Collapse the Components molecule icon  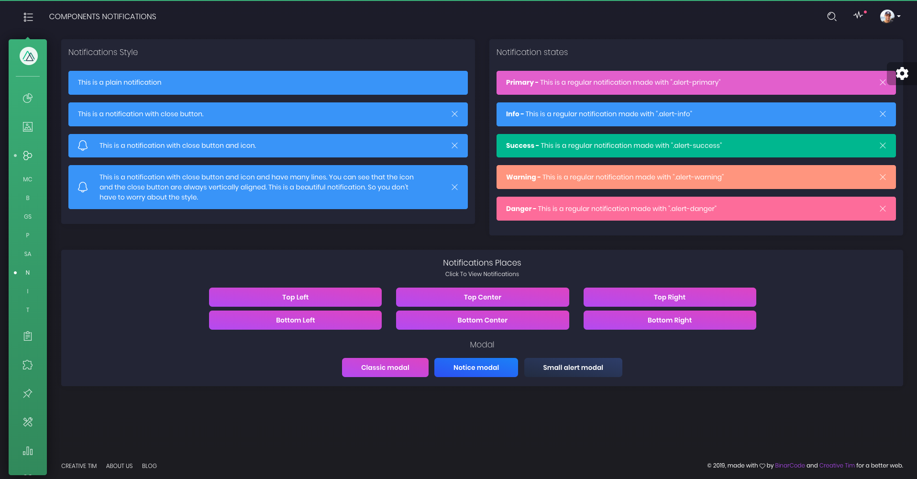coord(28,156)
